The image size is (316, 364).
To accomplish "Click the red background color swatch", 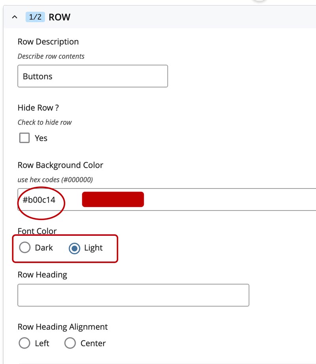I will coord(113,199).
